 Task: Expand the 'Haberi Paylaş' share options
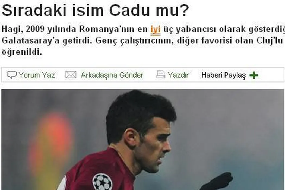coord(224,75)
